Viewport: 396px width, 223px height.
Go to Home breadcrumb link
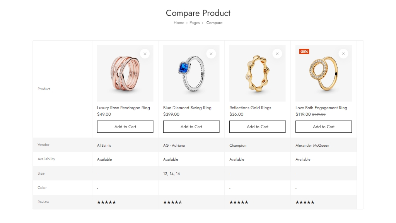coord(179,23)
